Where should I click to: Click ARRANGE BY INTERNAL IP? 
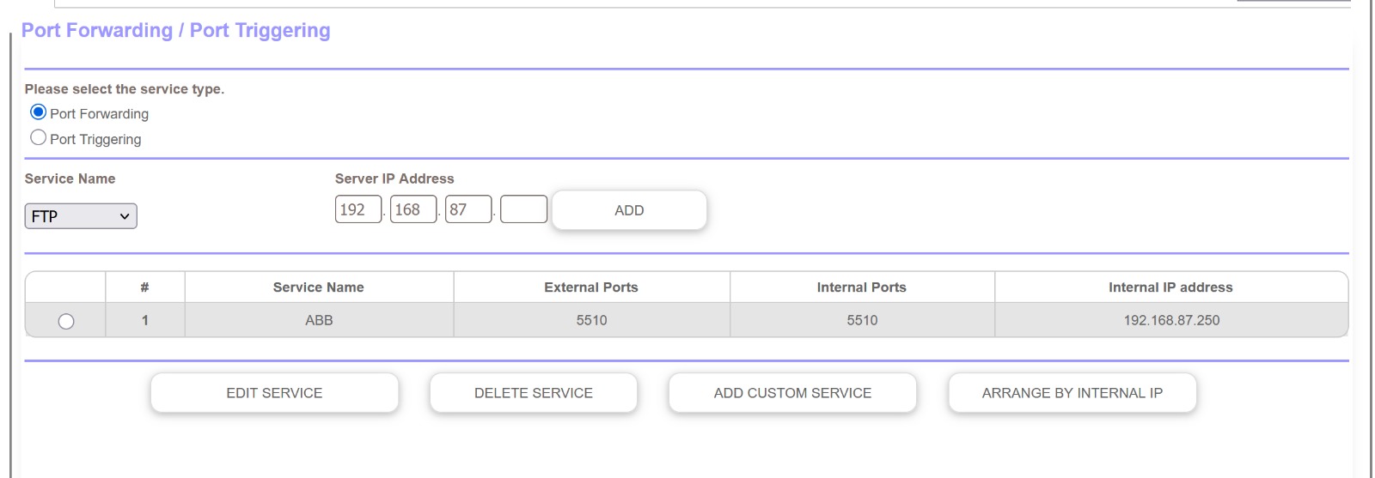(1072, 393)
